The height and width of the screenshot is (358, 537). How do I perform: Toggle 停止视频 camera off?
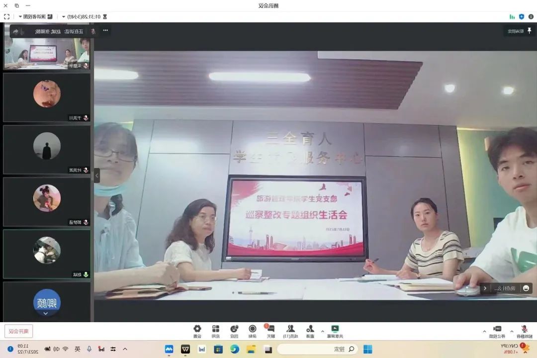497,330
